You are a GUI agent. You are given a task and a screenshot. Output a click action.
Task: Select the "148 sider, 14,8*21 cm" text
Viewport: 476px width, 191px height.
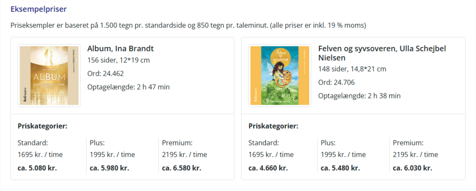352,69
